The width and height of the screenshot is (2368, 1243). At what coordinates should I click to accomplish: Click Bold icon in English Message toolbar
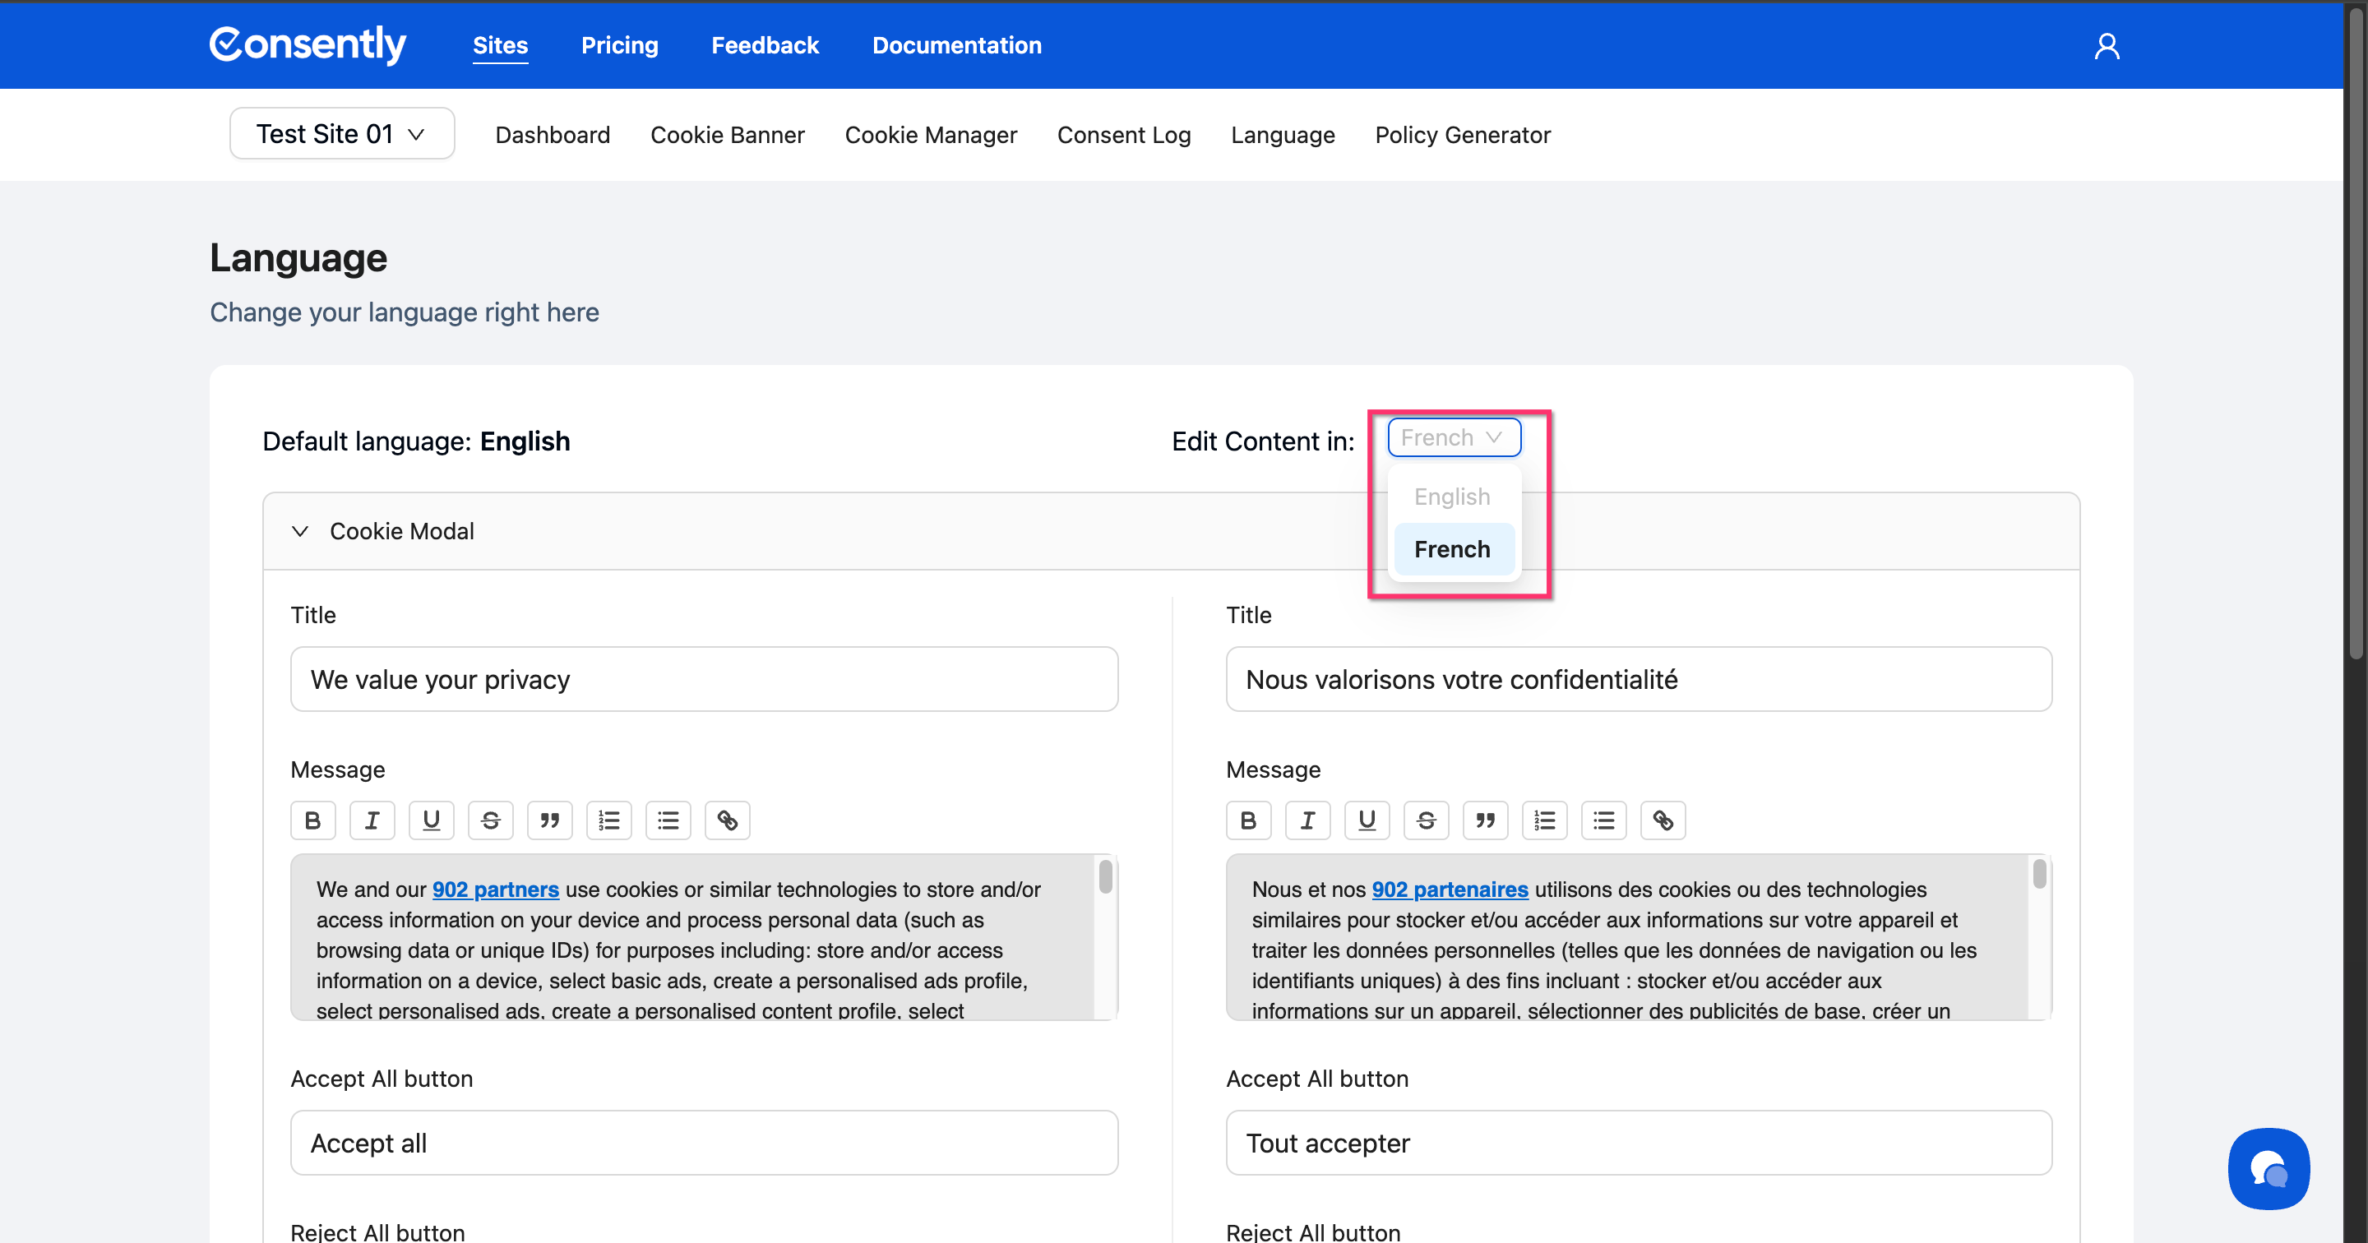[x=312, y=820]
